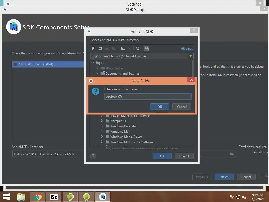The width and height of the screenshot is (269, 202).
Task: Open the Windows Start menu
Action: (6, 197)
